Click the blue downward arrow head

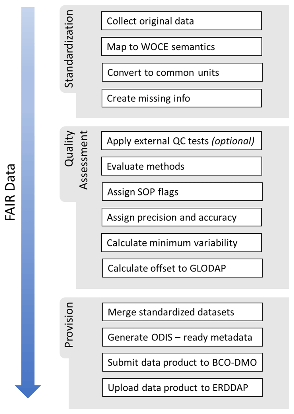tap(28, 391)
